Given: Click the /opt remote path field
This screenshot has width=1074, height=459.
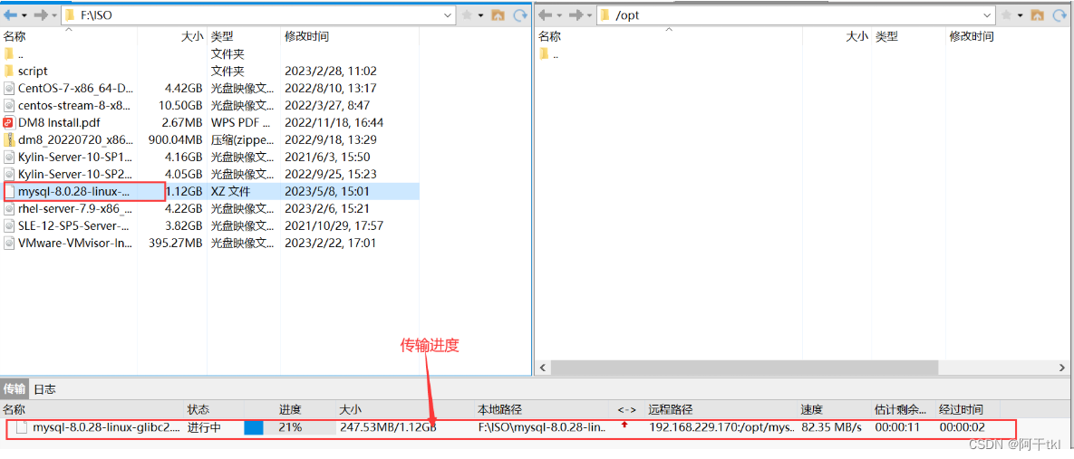Looking at the screenshot, I should coord(796,15).
